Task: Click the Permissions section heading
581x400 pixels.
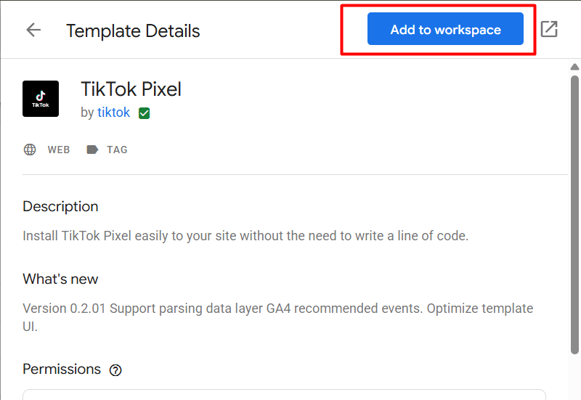Action: click(62, 369)
